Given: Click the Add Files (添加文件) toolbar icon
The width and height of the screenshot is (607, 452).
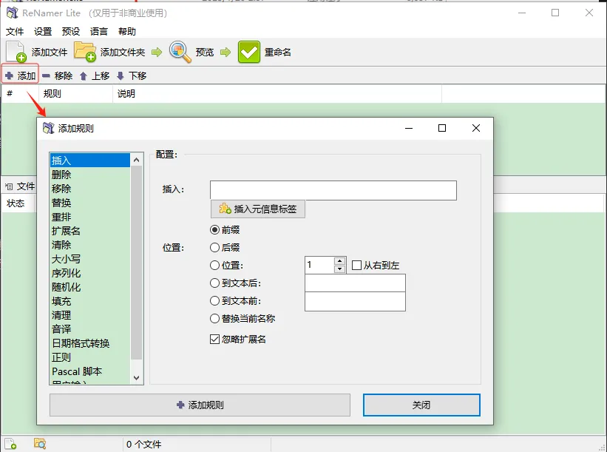Looking at the screenshot, I should coord(17,52).
